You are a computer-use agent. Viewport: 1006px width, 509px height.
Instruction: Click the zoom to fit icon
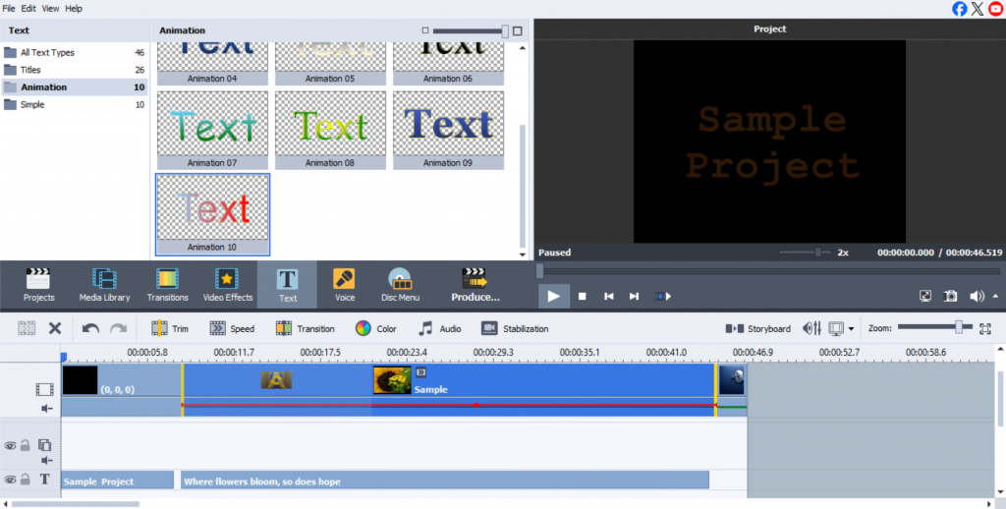[985, 328]
